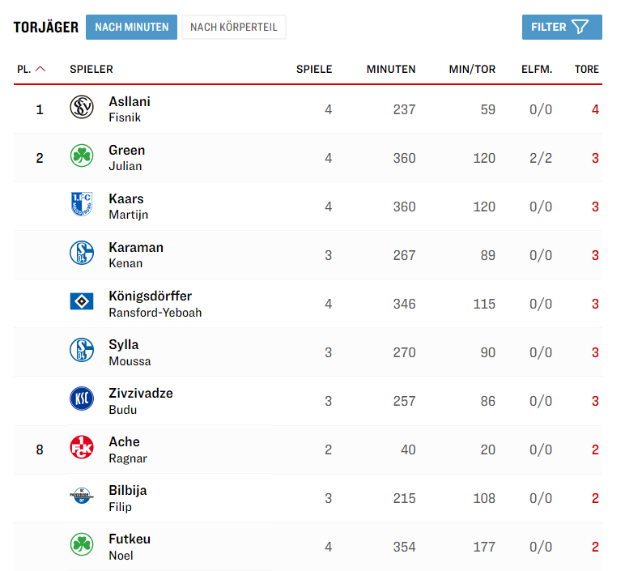
Task: Sort table by Tore column
Action: tap(586, 70)
